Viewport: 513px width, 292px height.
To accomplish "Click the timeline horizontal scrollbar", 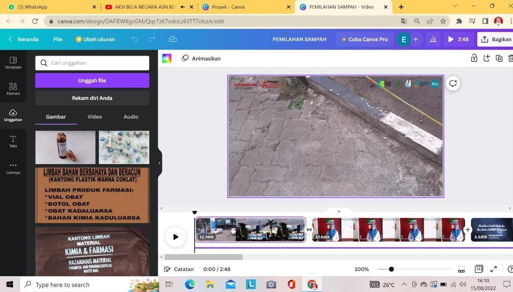I will [204, 257].
